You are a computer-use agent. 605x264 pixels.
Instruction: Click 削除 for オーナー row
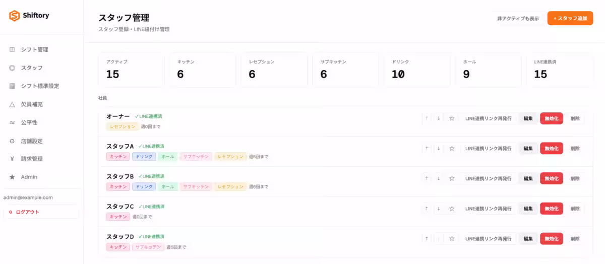point(575,118)
